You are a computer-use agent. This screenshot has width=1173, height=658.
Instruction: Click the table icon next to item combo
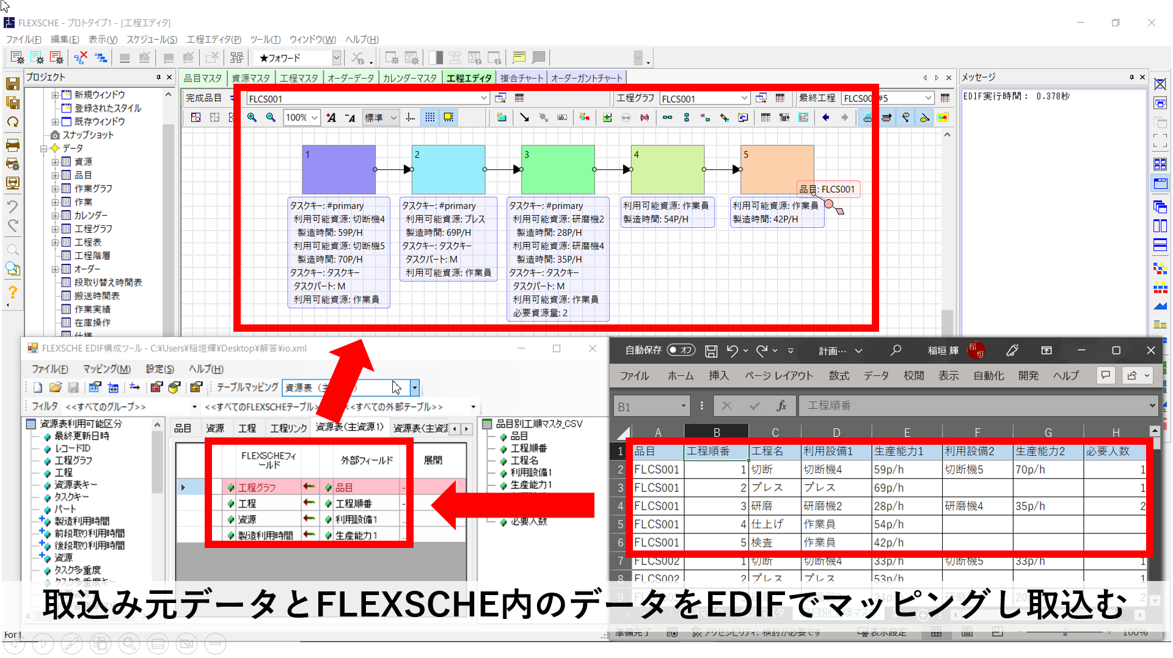[x=519, y=98]
